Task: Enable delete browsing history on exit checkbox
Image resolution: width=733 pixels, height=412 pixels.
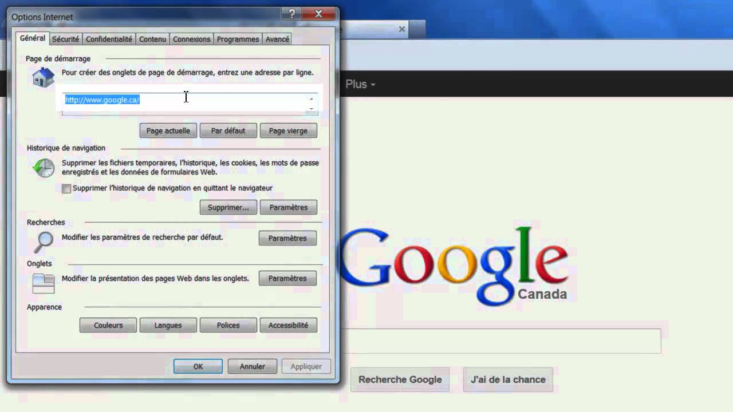Action: click(66, 188)
